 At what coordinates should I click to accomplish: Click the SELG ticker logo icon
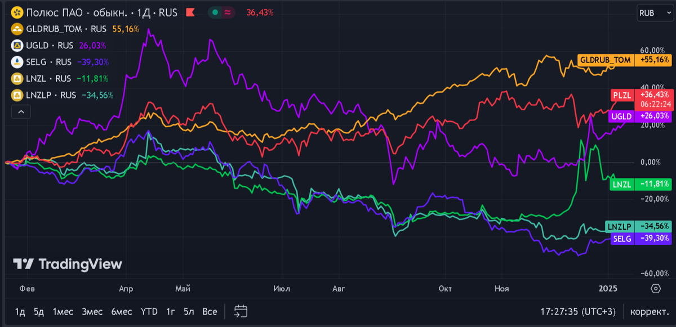(x=17, y=62)
